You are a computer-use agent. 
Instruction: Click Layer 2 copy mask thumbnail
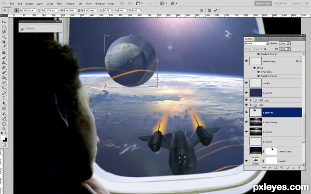tap(271, 151)
